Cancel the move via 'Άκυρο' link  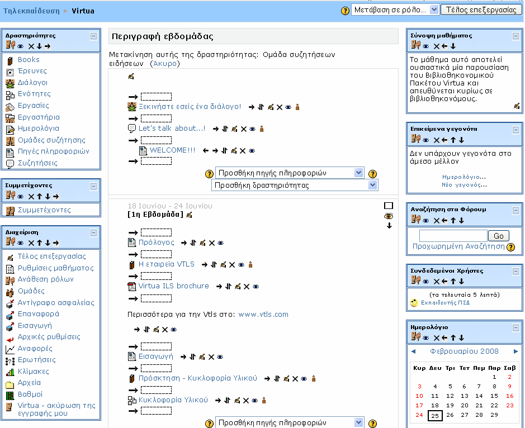165,64
